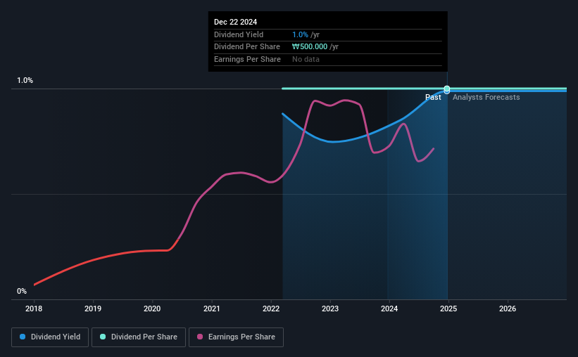
Task: Click the No data tooltip value
Action: pos(306,59)
